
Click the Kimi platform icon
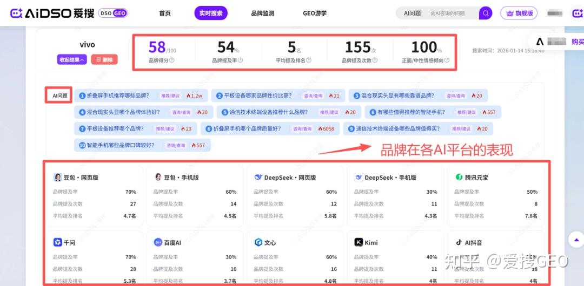[x=359, y=242]
